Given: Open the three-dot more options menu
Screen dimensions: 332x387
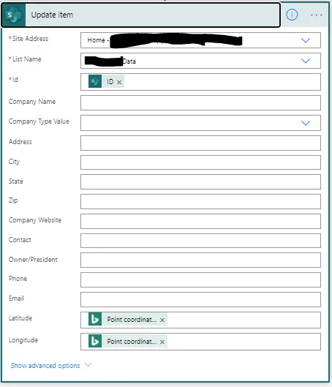Looking at the screenshot, I should pyautogui.click(x=316, y=15).
